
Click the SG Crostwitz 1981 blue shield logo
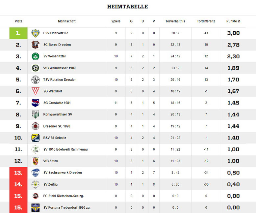click(x=36, y=103)
